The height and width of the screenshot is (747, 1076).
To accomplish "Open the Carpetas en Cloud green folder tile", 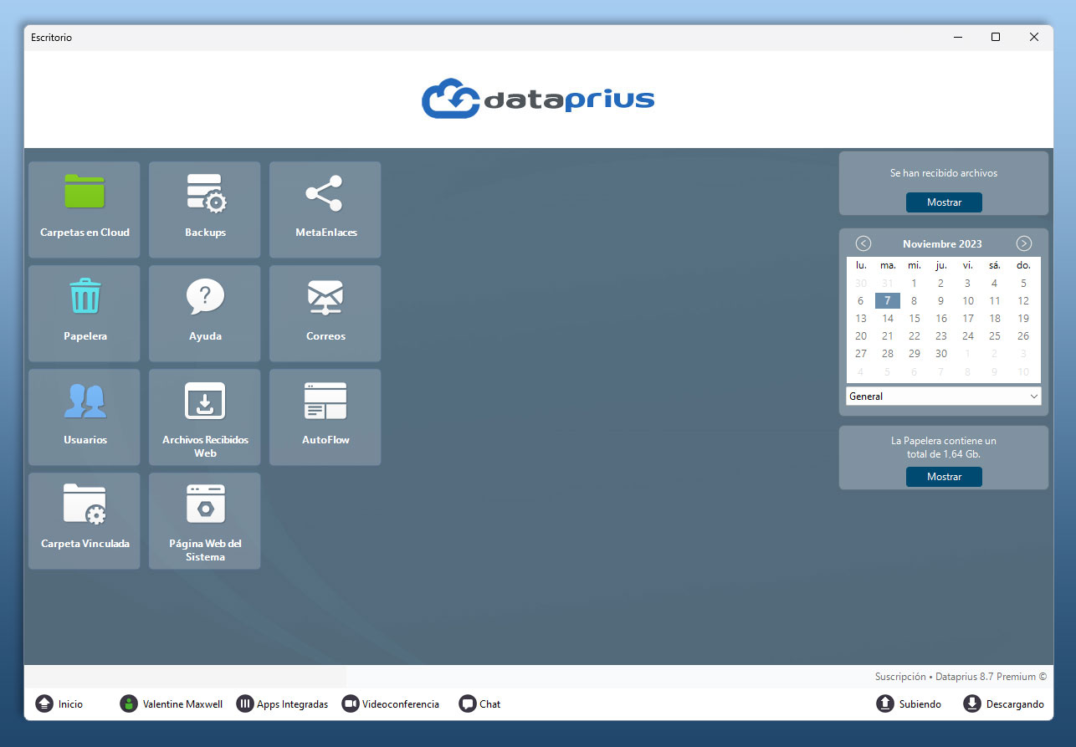I will click(x=85, y=209).
